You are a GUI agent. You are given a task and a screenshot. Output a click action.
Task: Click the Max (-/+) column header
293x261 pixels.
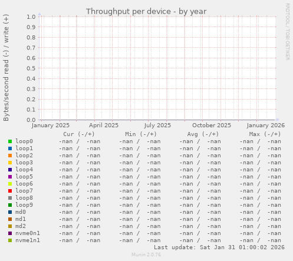[x=265, y=134]
